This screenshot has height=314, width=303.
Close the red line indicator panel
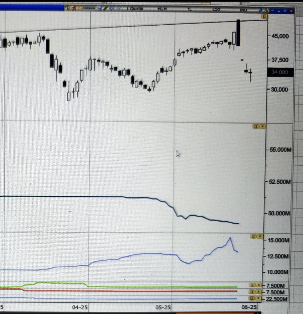pos(258,291)
